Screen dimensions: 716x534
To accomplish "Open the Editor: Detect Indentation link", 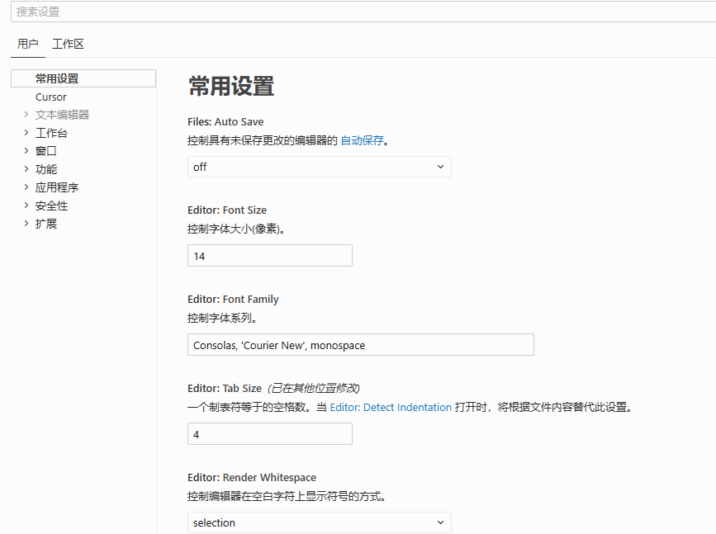I will tap(391, 407).
